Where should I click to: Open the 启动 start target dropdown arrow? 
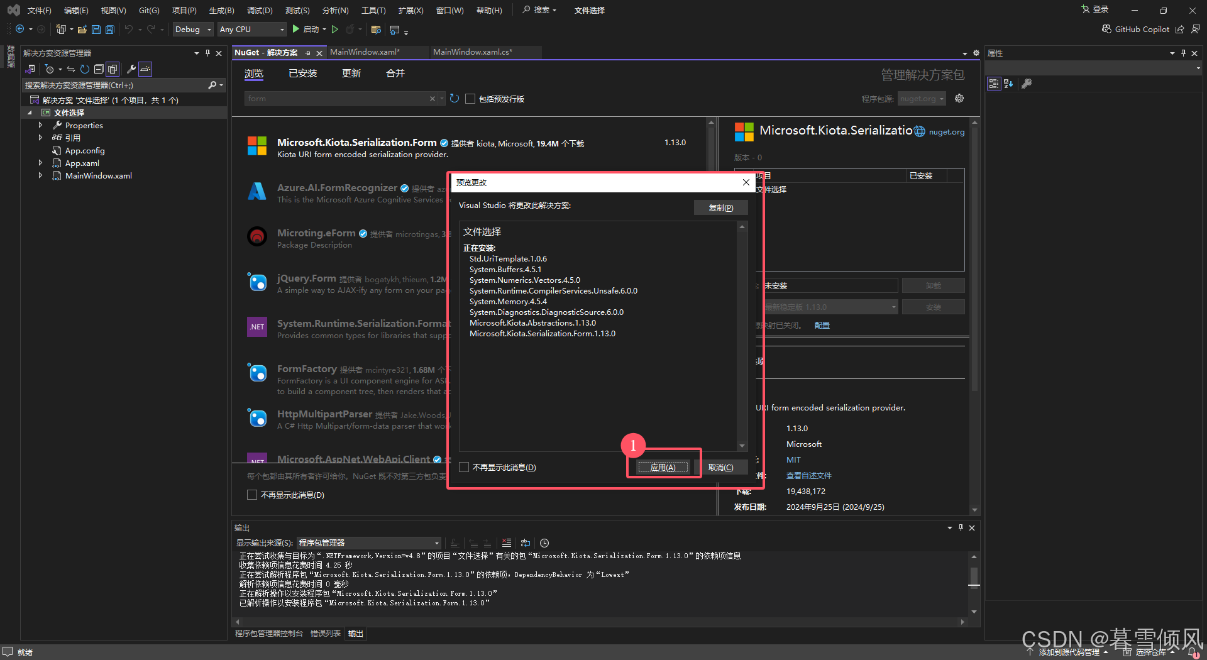click(x=324, y=29)
